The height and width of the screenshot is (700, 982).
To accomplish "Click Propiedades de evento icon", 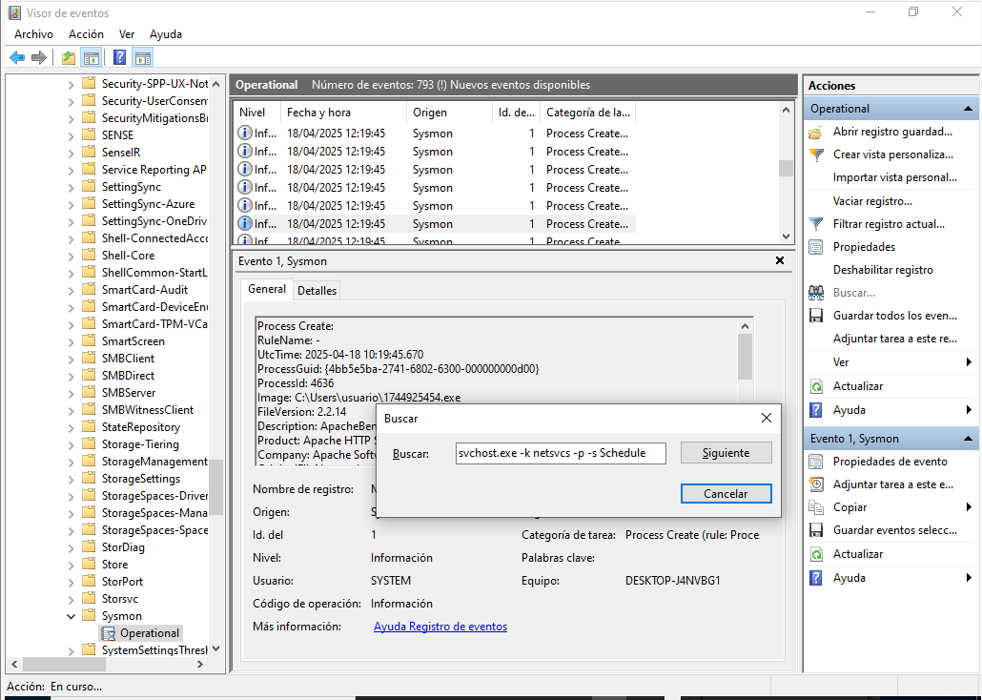I will coord(815,462).
